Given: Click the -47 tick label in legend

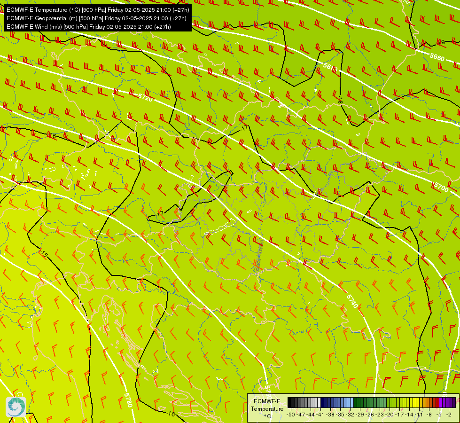Looking at the screenshot, I should (x=301, y=415).
